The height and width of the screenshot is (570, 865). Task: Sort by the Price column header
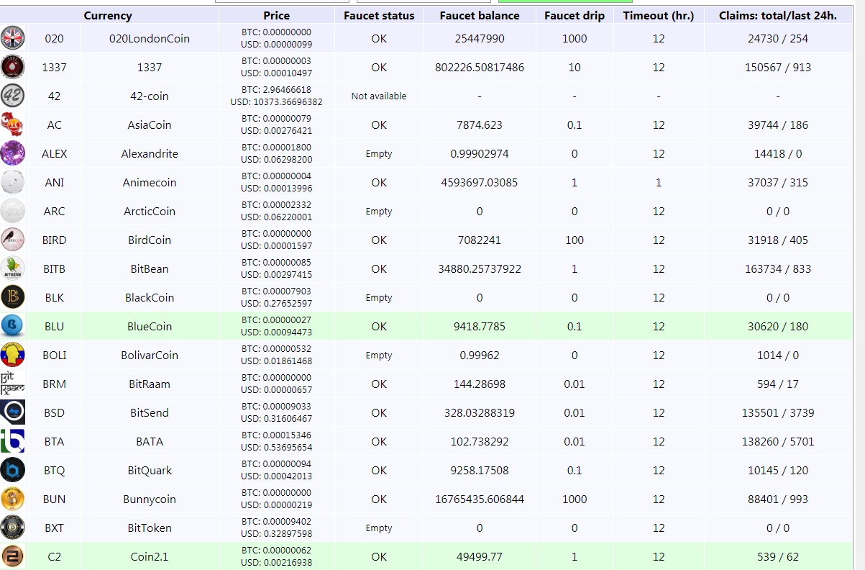(x=277, y=15)
